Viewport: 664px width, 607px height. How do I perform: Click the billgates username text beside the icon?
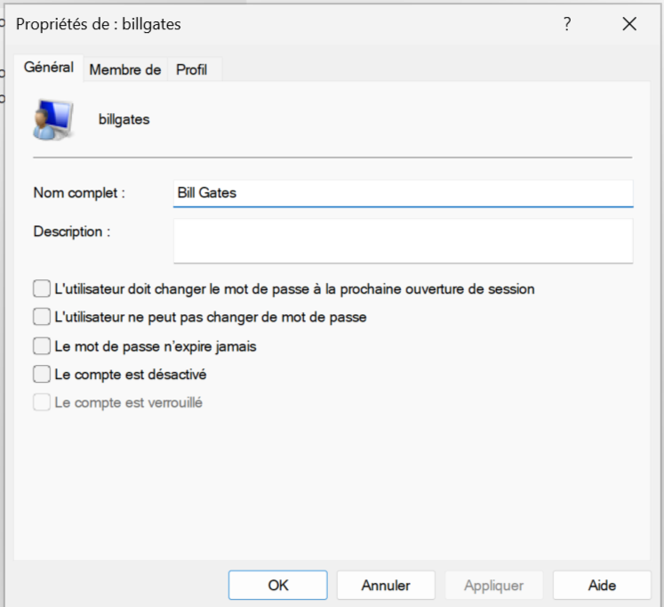click(x=124, y=119)
